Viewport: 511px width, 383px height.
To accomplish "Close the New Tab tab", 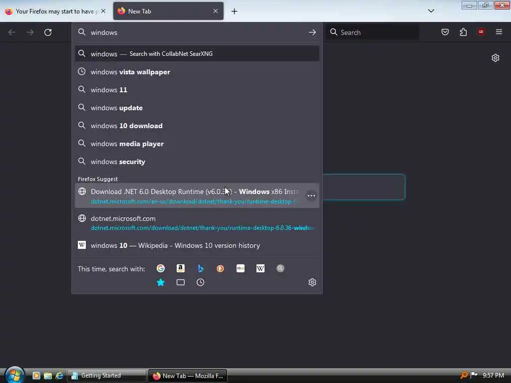I will pyautogui.click(x=216, y=11).
